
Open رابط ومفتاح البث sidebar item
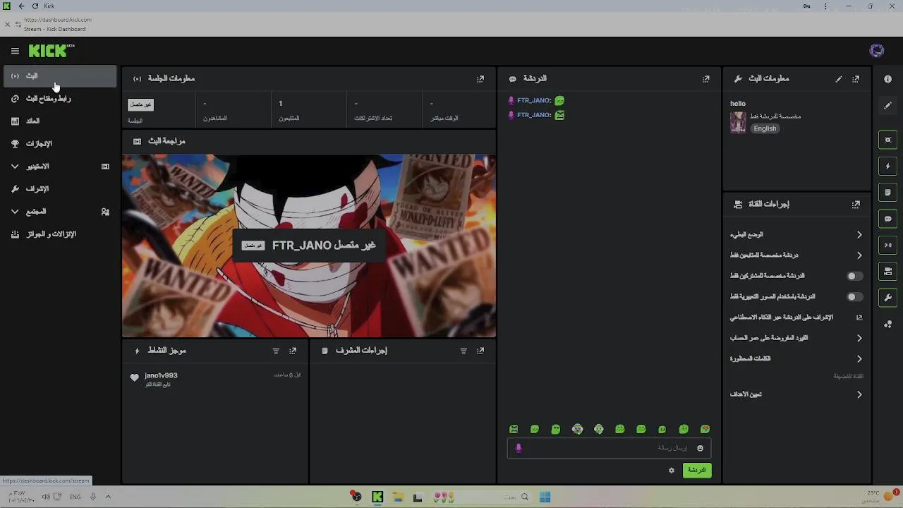coord(60,99)
